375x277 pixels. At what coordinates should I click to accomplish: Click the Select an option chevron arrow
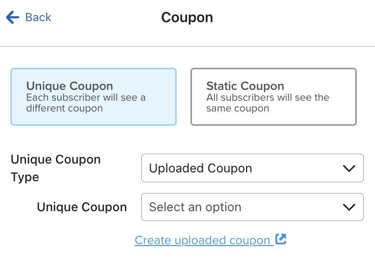click(x=348, y=207)
